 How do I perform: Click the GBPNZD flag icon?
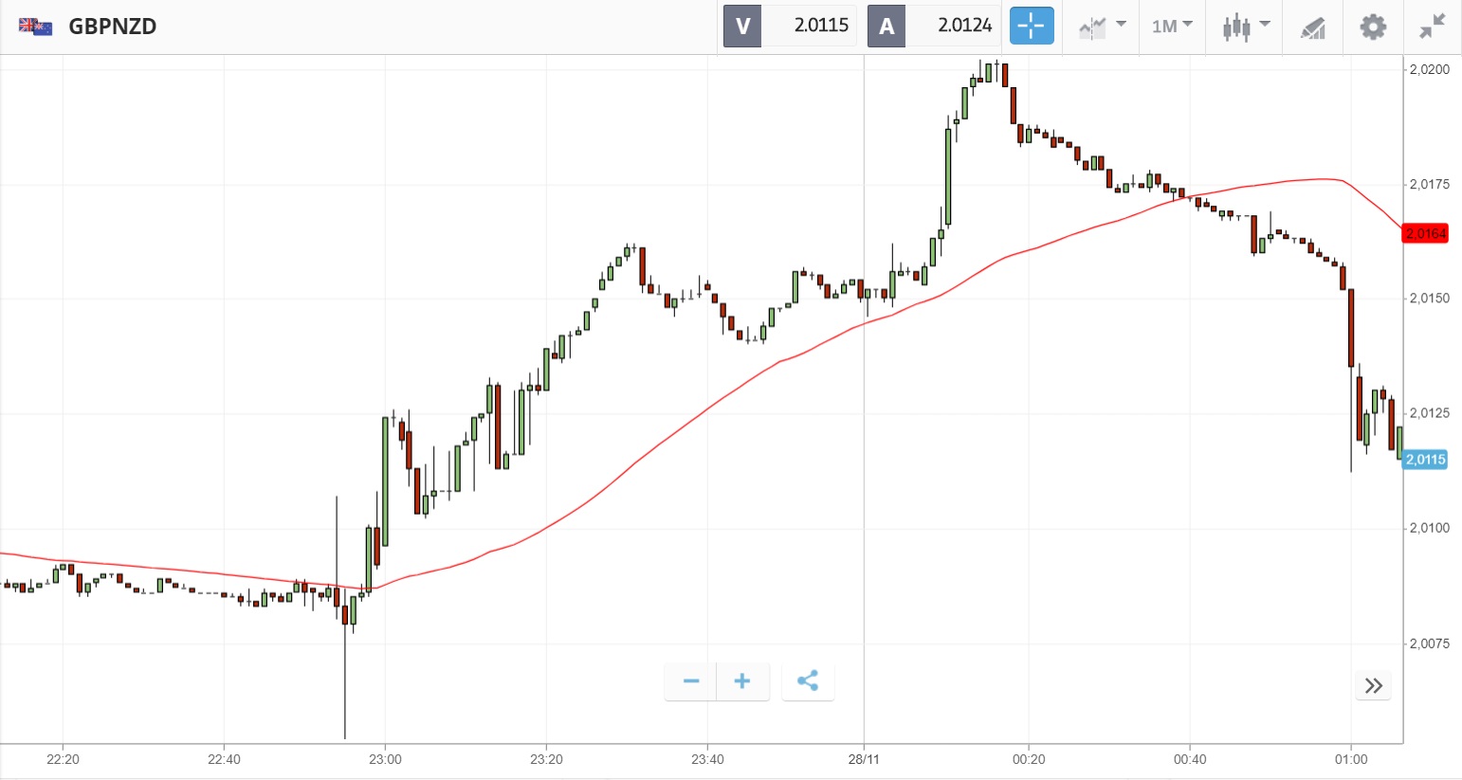pos(35,27)
